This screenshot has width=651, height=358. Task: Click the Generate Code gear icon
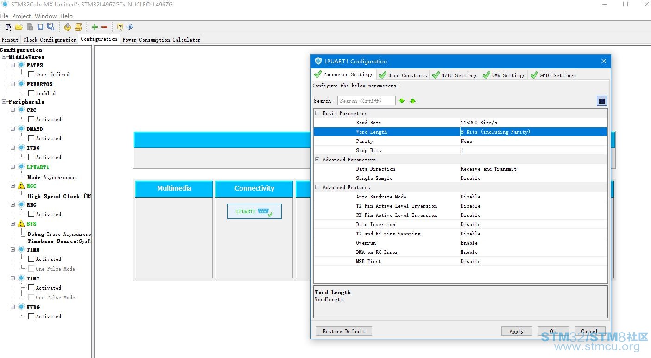pyautogui.click(x=68, y=27)
